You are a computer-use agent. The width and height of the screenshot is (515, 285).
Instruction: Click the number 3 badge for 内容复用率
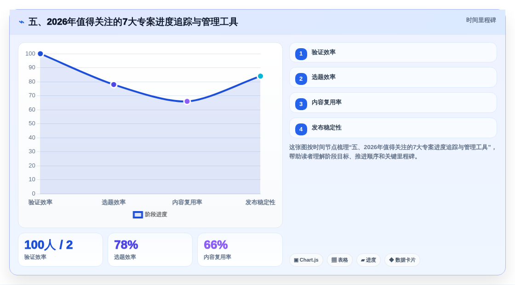[x=301, y=104]
